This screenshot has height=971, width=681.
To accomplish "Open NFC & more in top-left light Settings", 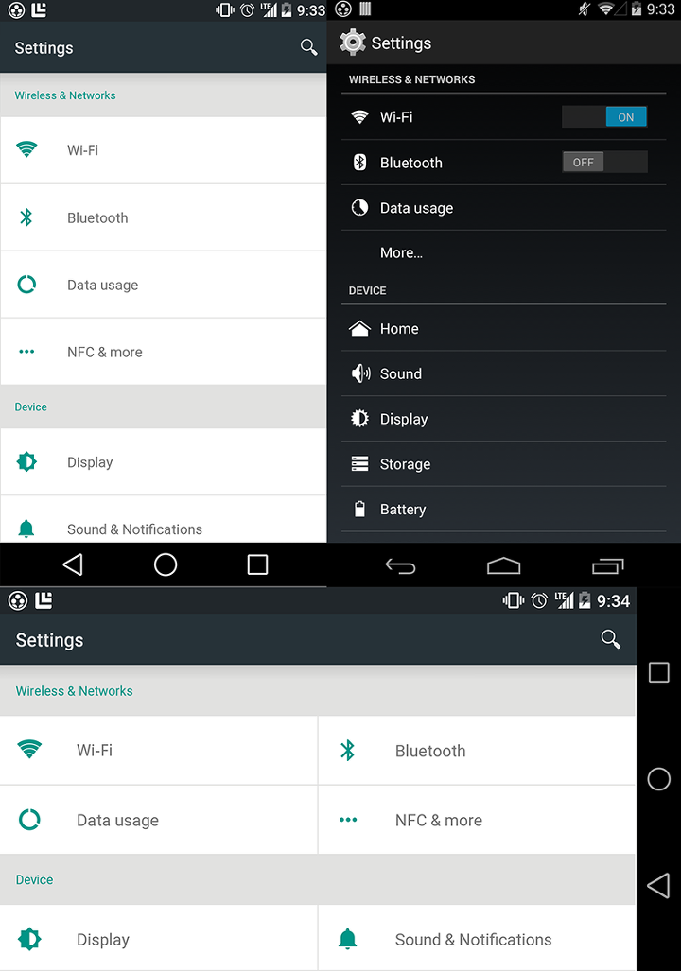I will tap(164, 352).
